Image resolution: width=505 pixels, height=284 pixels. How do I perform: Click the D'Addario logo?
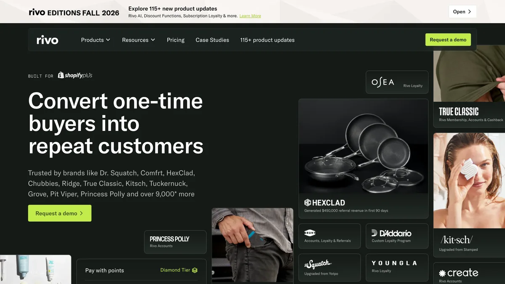[391, 233]
